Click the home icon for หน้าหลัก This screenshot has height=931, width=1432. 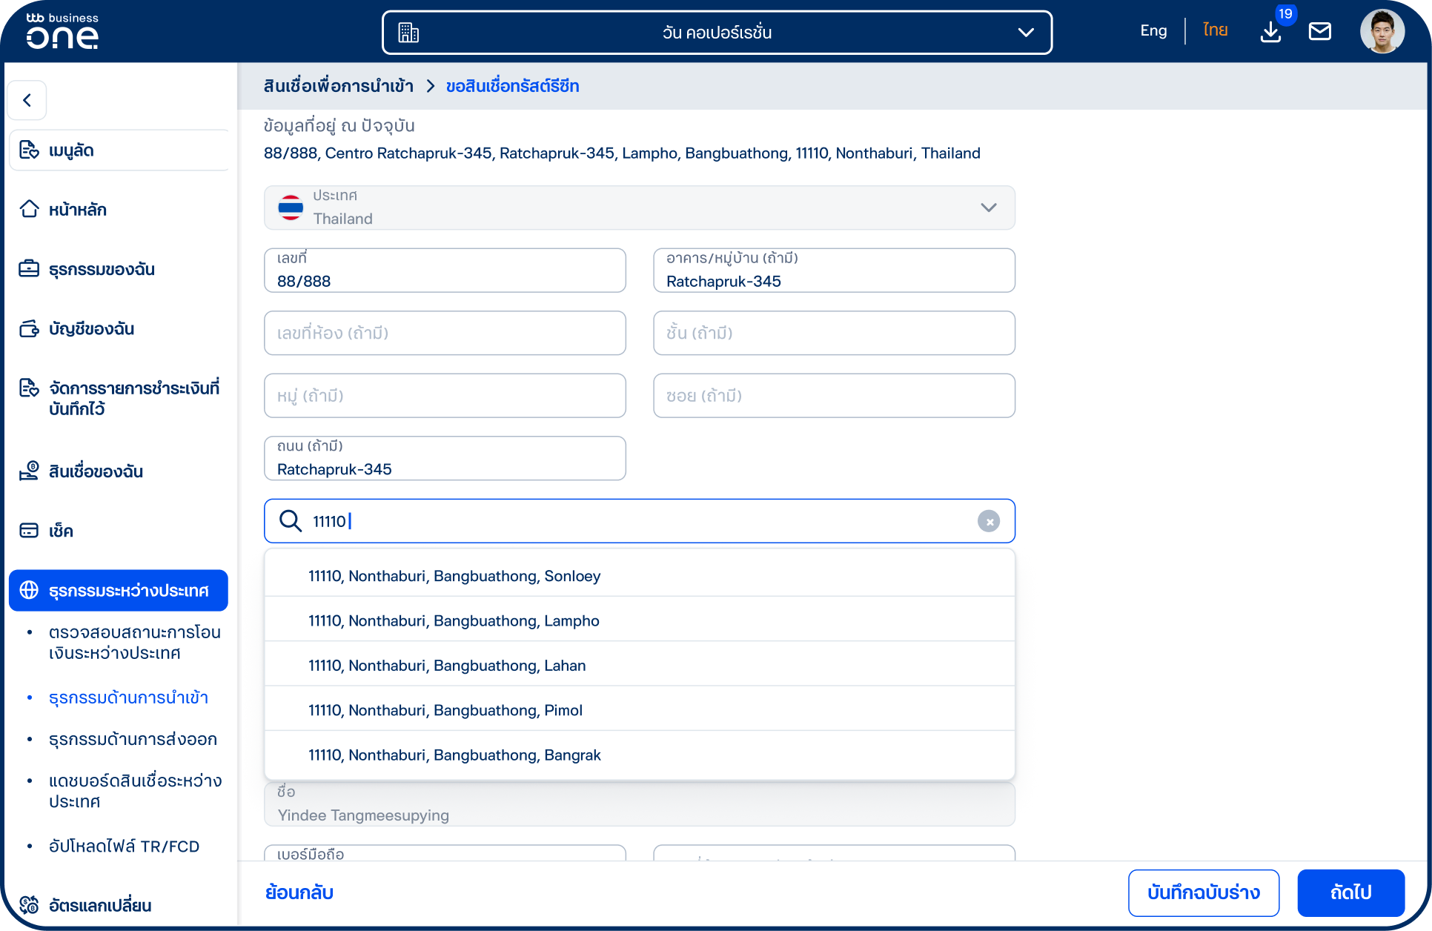[x=29, y=209]
